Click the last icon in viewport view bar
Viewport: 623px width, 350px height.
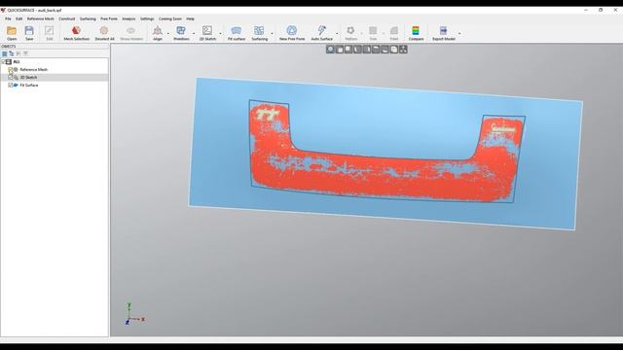click(403, 50)
